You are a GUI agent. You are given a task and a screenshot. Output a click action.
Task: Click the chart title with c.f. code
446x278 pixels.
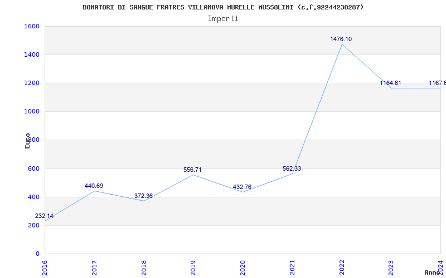coord(223,7)
